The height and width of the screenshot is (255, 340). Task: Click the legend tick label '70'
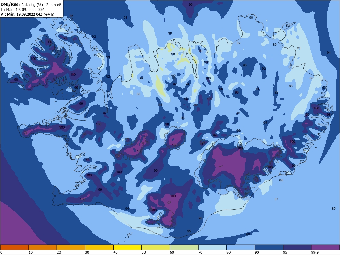pos(200,252)
